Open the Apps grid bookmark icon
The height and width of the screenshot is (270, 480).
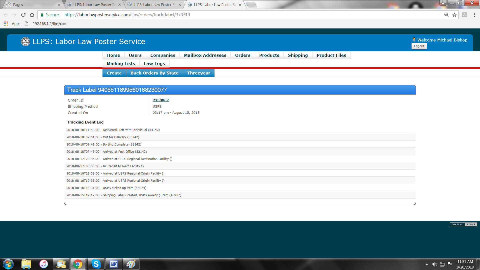6,24
